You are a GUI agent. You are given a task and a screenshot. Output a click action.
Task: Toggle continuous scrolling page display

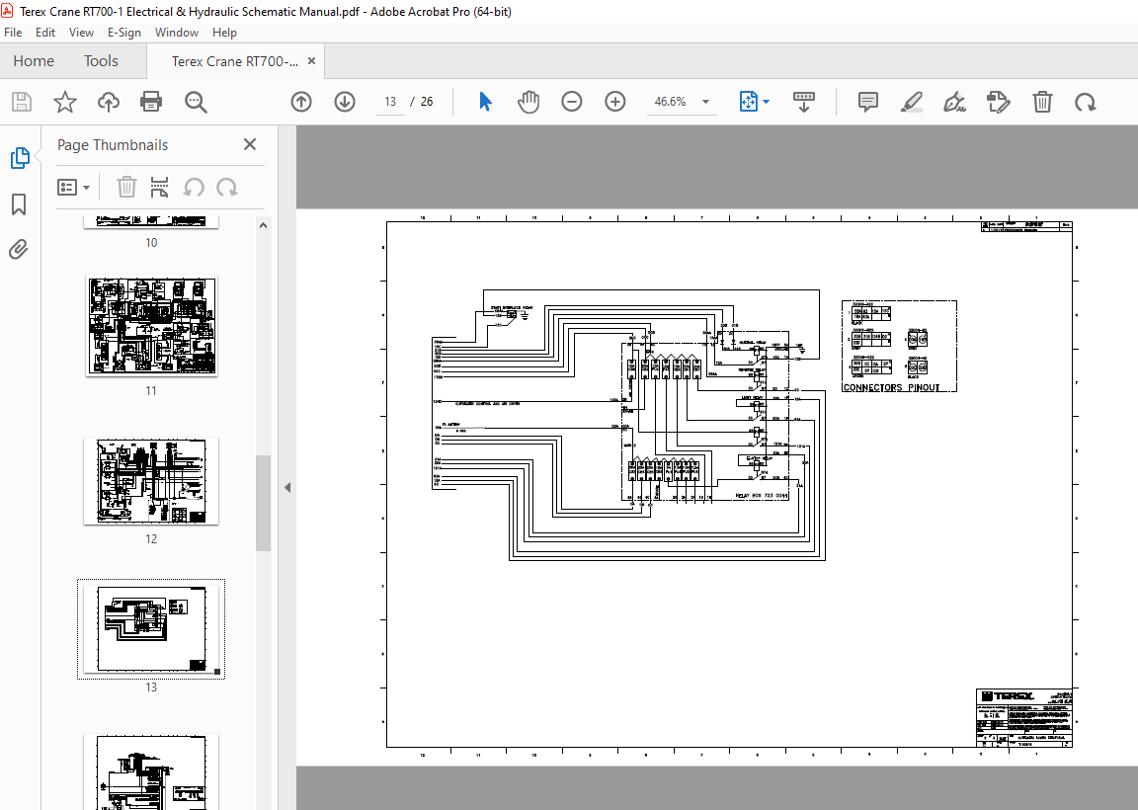(804, 102)
